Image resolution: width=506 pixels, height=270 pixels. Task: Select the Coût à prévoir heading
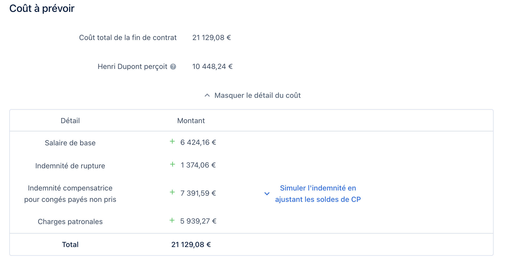(x=42, y=8)
